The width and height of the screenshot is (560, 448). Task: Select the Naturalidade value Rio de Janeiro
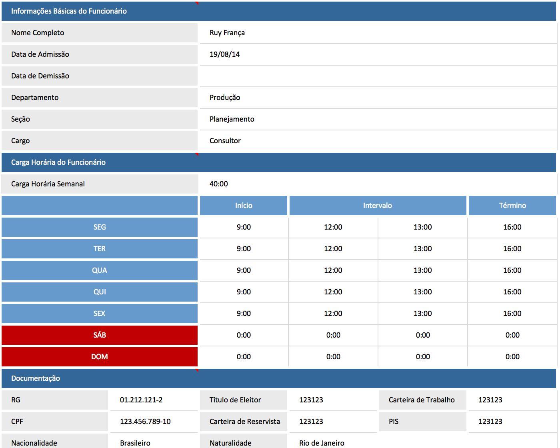coord(332,443)
